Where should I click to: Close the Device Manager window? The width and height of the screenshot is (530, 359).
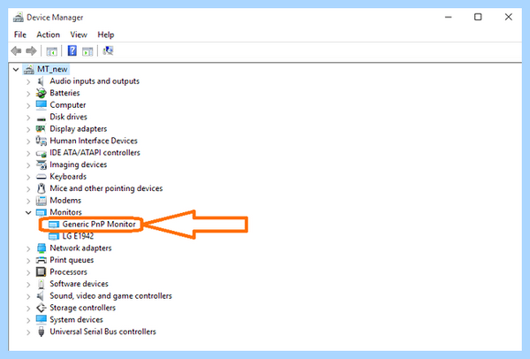click(509, 17)
